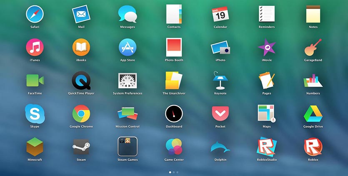Switch to the second Launchpad page dot

tap(174, 172)
